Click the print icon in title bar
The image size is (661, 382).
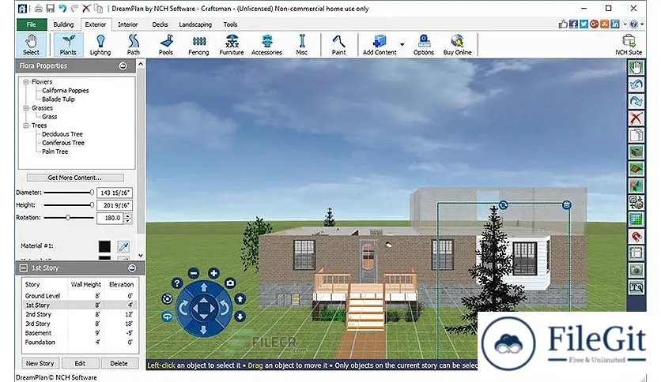tap(39, 8)
